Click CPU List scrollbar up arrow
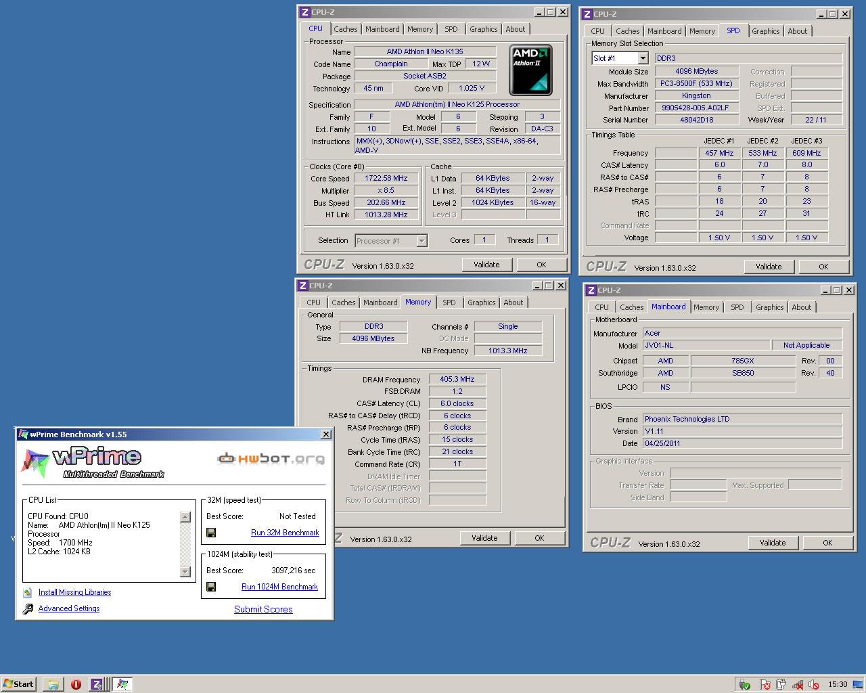This screenshot has height=693, width=866. coord(185,517)
